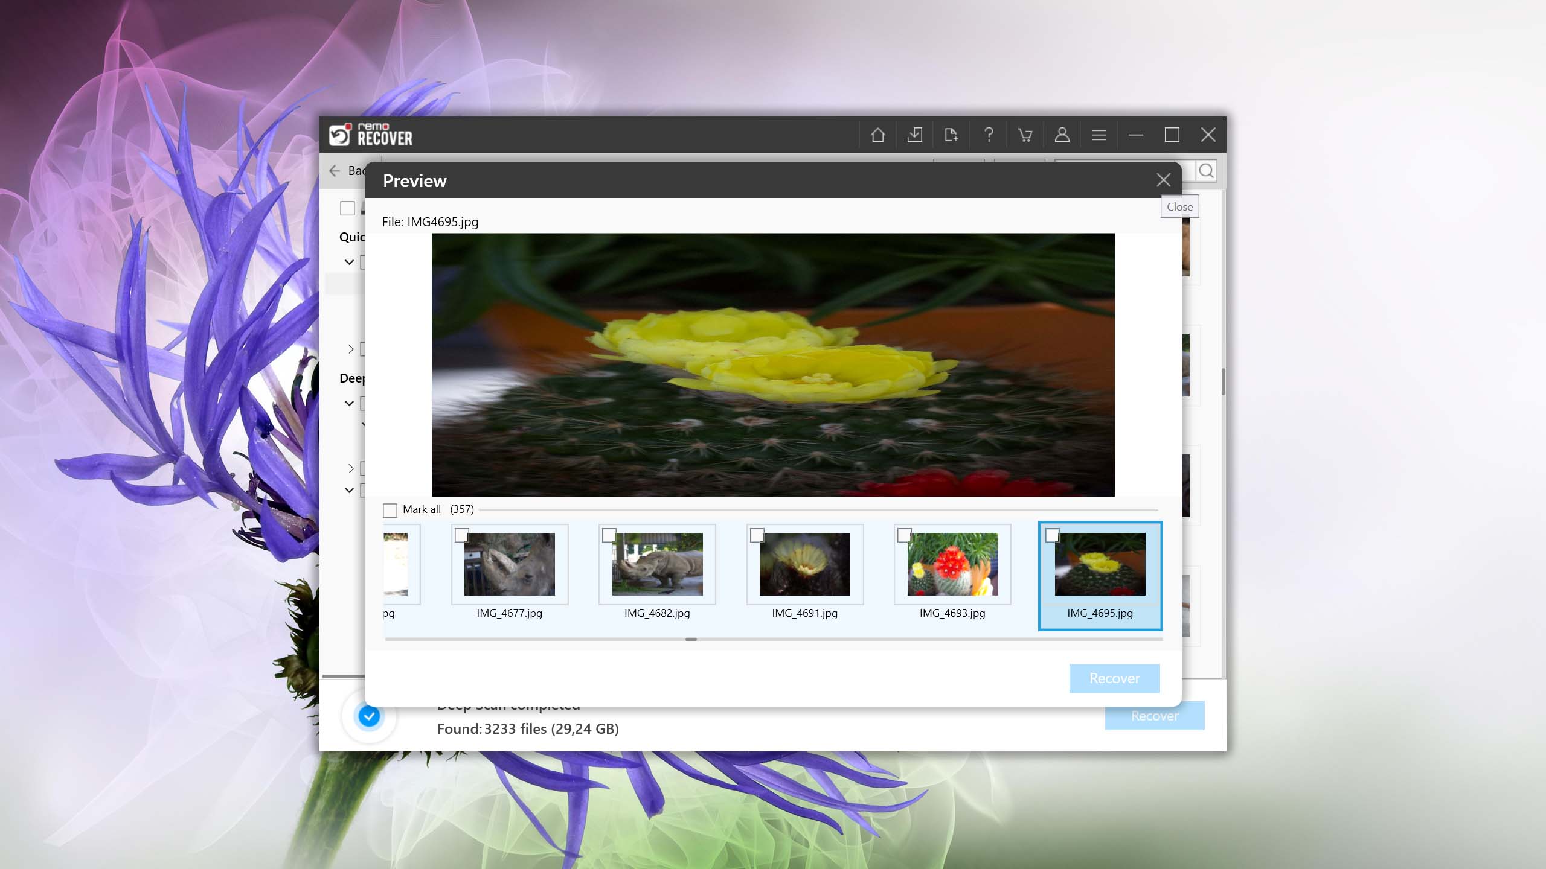This screenshot has width=1546, height=869.
Task: Tick checkbox on IMG_4682.jpg thumbnail
Action: coord(609,535)
